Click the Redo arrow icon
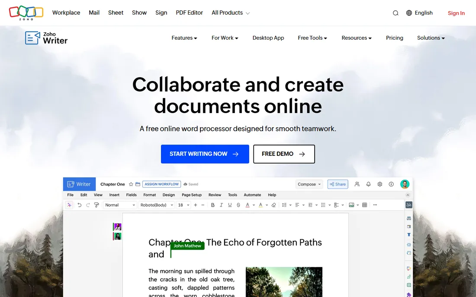Screen dimensions: 476x297 [x=88, y=205]
